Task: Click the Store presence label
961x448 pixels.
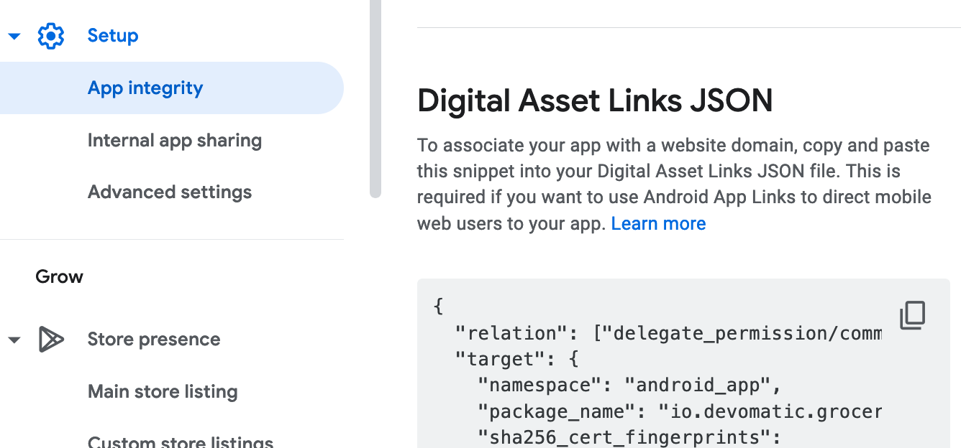Action: tap(154, 340)
